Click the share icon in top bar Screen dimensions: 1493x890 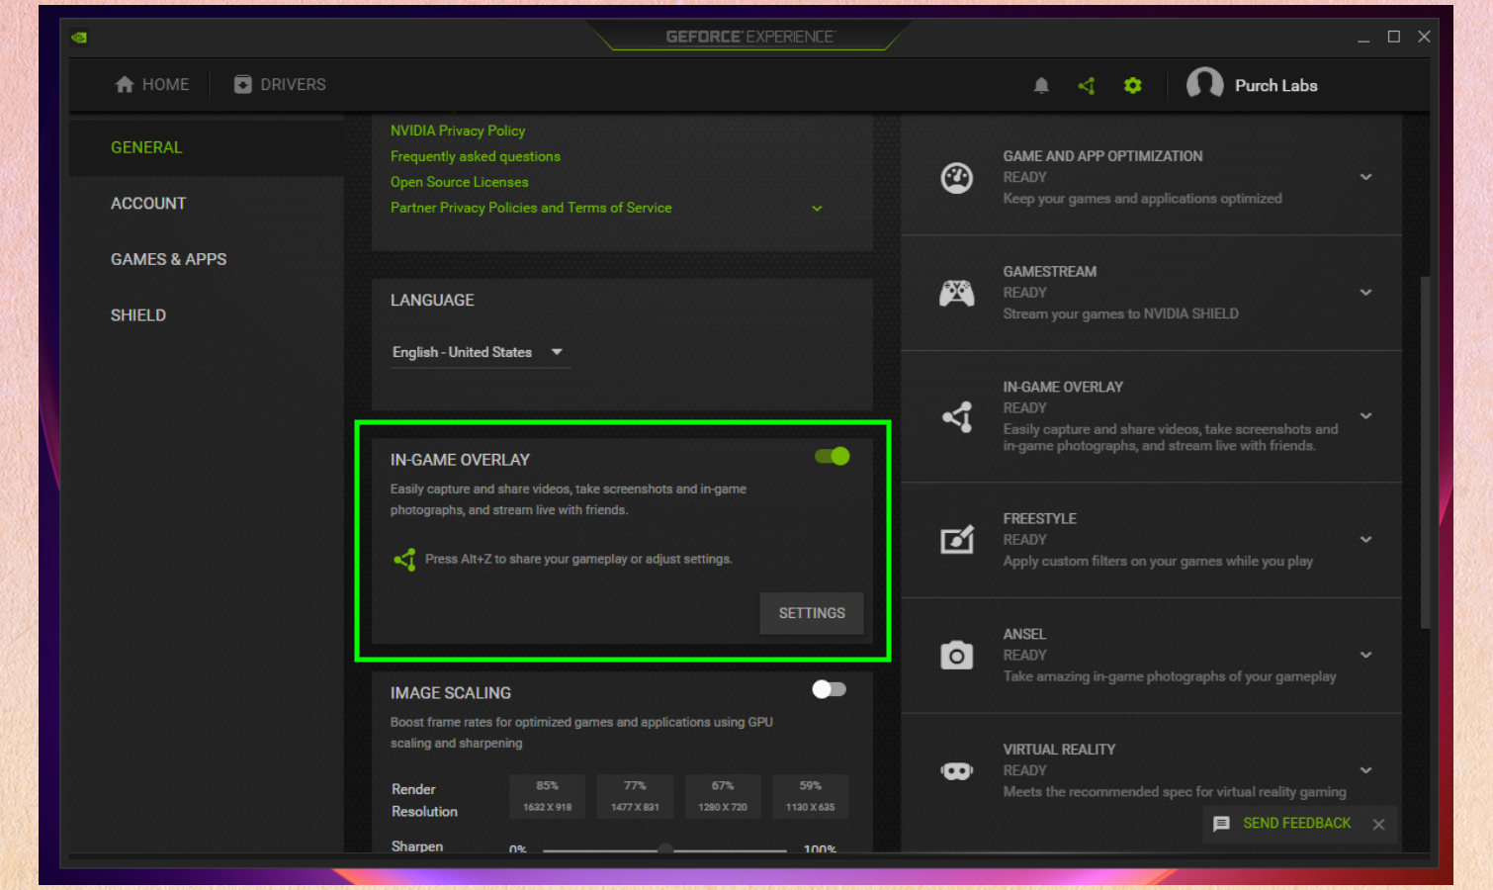(1087, 86)
